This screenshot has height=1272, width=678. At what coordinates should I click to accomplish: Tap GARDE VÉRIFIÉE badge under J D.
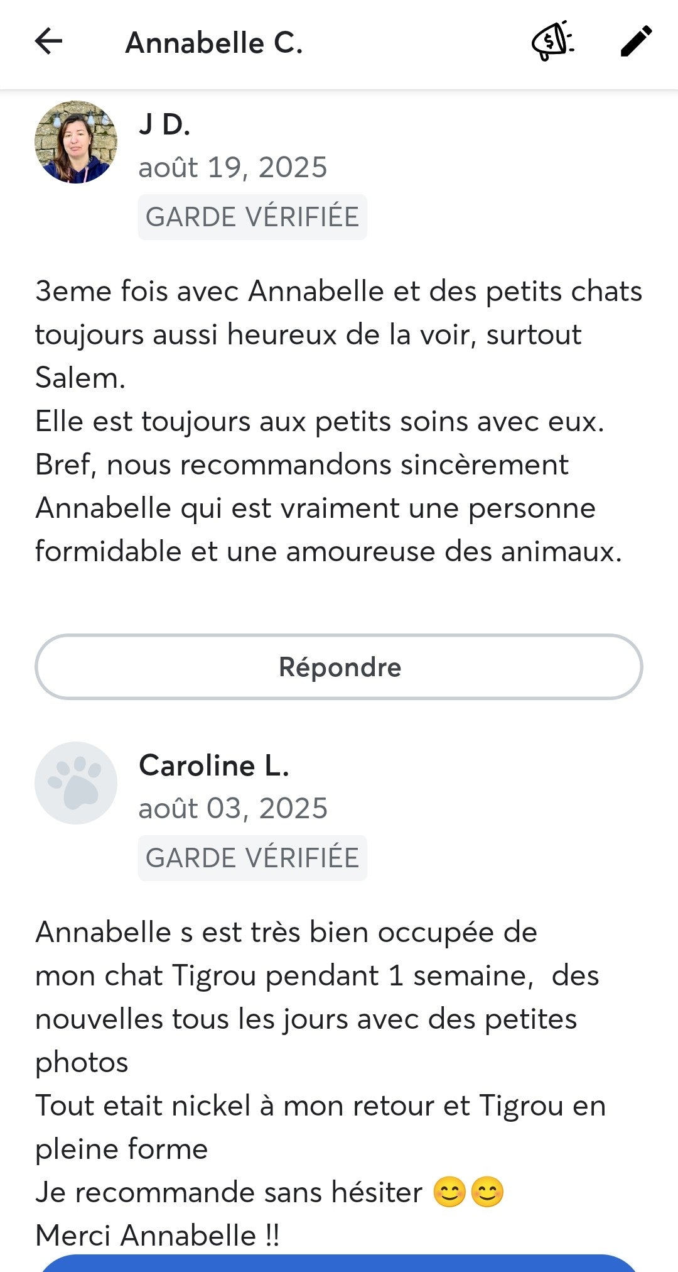(x=252, y=217)
